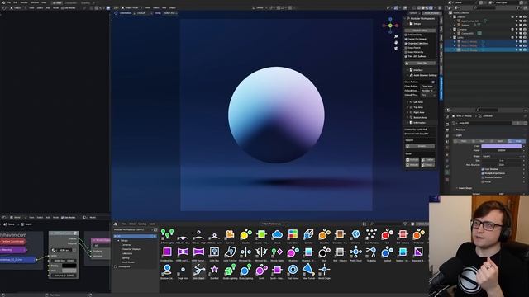Select the Lighting catalog in asset tree
Screen dimensions: 529x297
126,258
